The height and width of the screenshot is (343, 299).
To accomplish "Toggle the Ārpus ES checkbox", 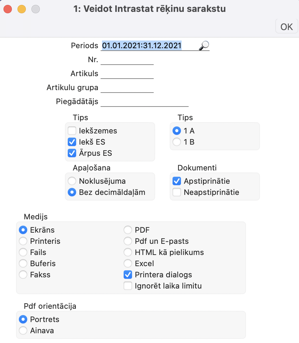I will point(72,153).
